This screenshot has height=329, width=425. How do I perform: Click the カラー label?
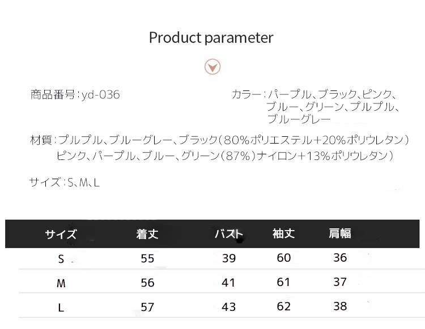click(x=245, y=94)
